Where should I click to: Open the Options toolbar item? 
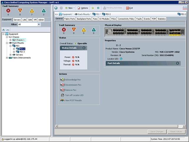pos(83,8)
